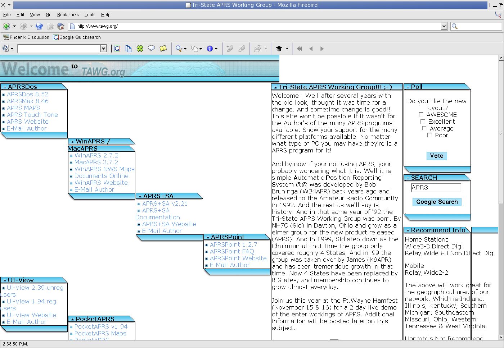504x348 pixels.
Task: Check the Excellent poll option
Action: click(x=423, y=121)
